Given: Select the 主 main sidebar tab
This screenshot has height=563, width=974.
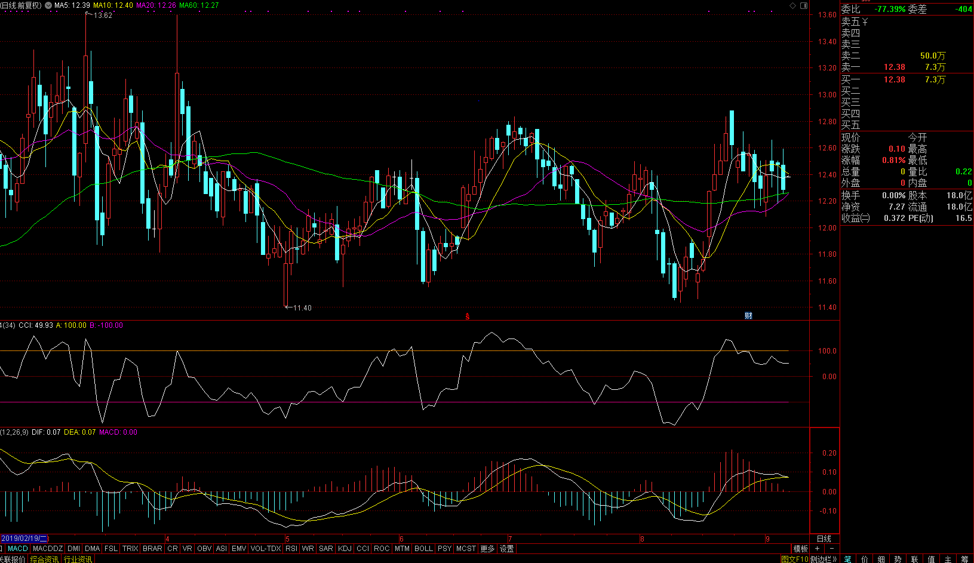Looking at the screenshot, I should tap(948, 559).
